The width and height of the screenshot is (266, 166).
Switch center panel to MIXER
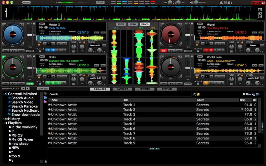click(121, 24)
